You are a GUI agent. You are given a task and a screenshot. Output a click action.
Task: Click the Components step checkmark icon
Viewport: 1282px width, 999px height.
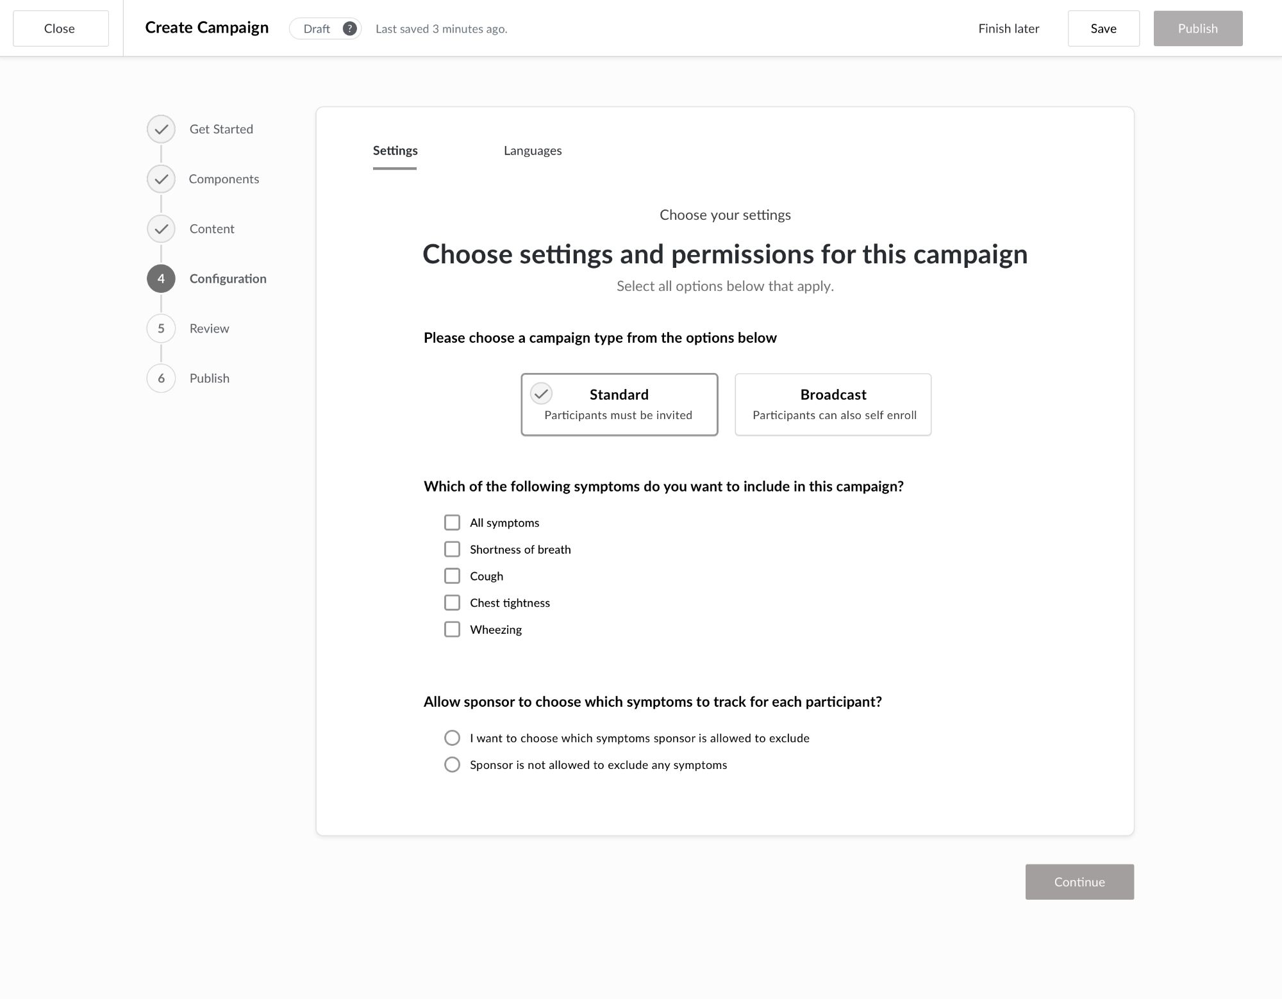[x=161, y=179]
